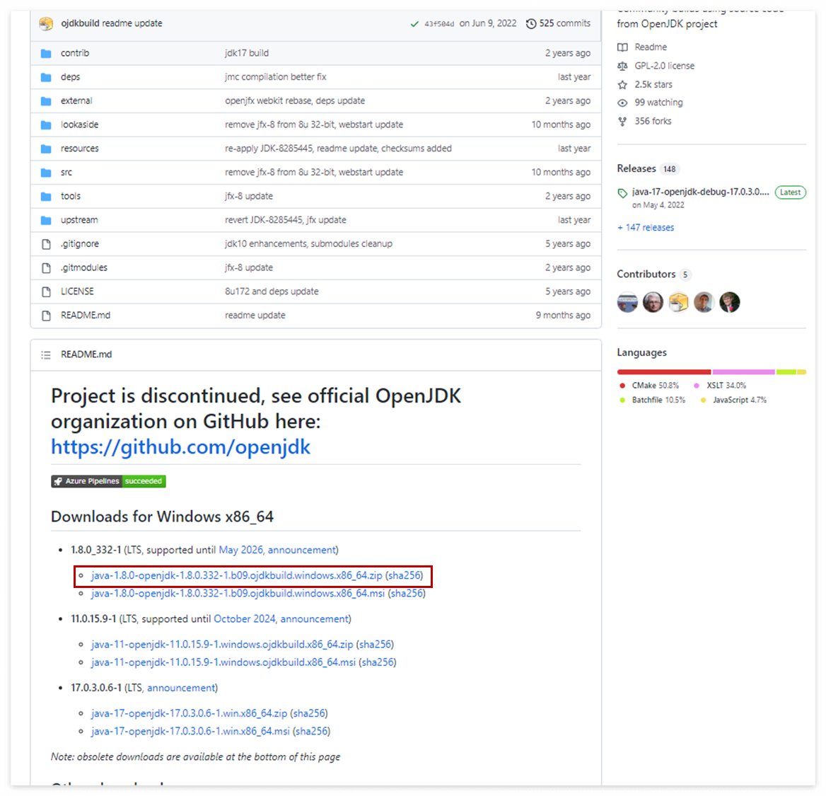Open fifth contributor avatar
This screenshot has width=826, height=796.
pos(730,302)
